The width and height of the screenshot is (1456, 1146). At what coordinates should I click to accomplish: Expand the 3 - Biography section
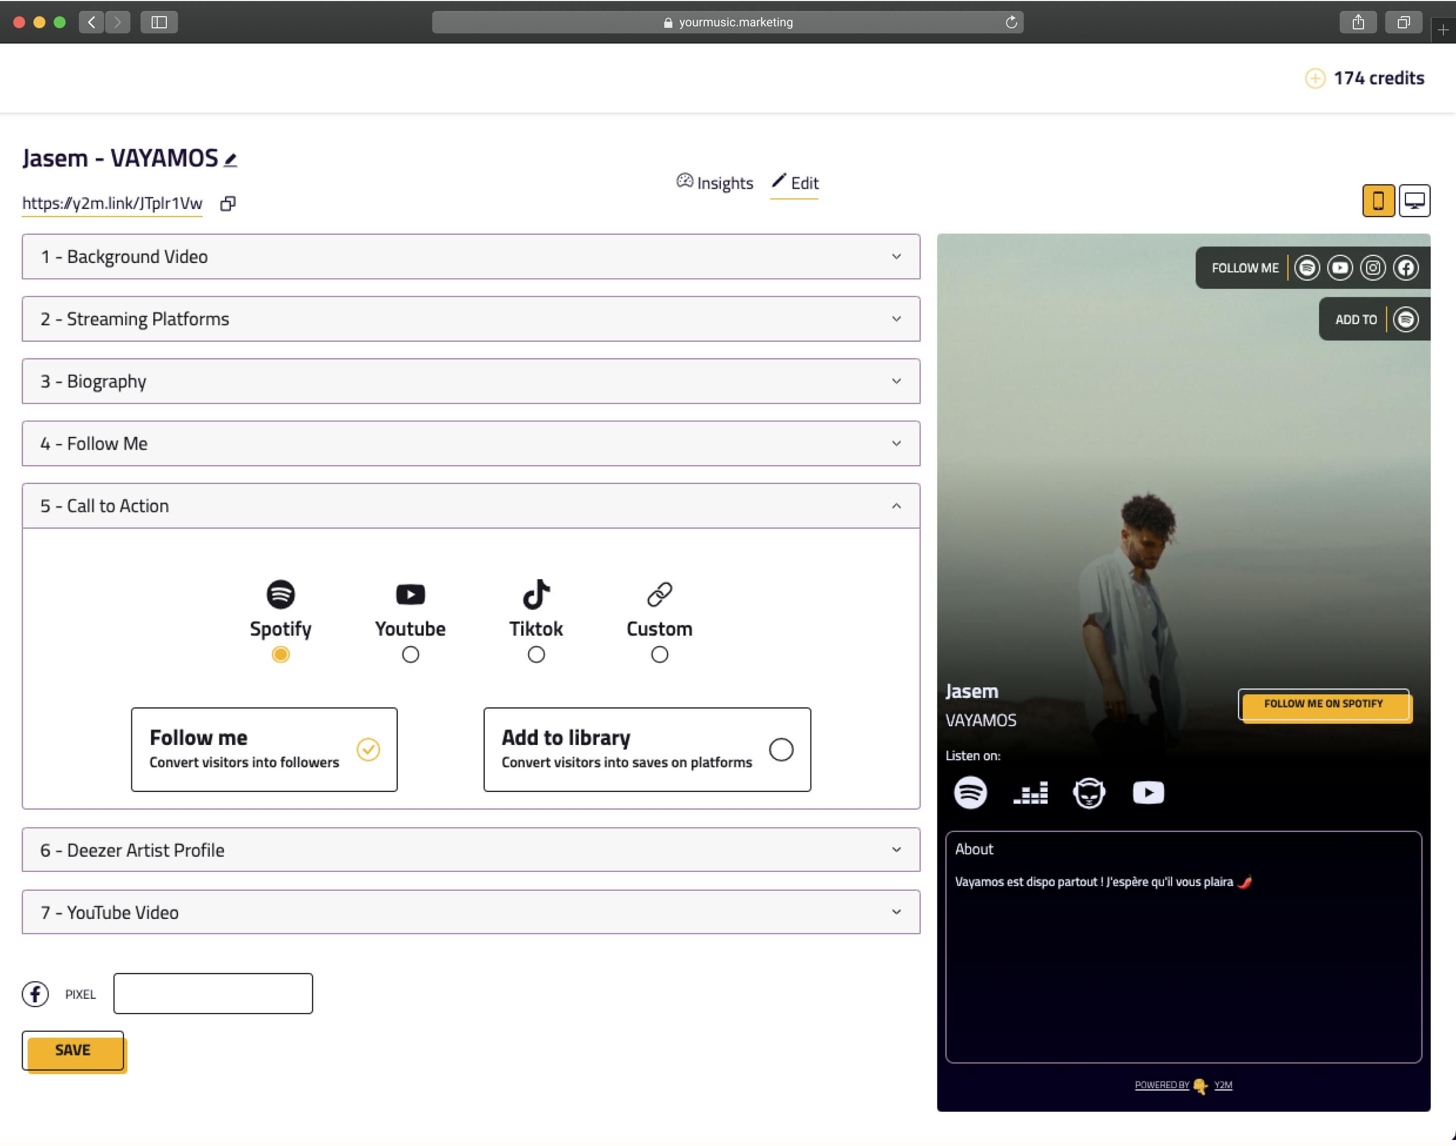(x=471, y=381)
